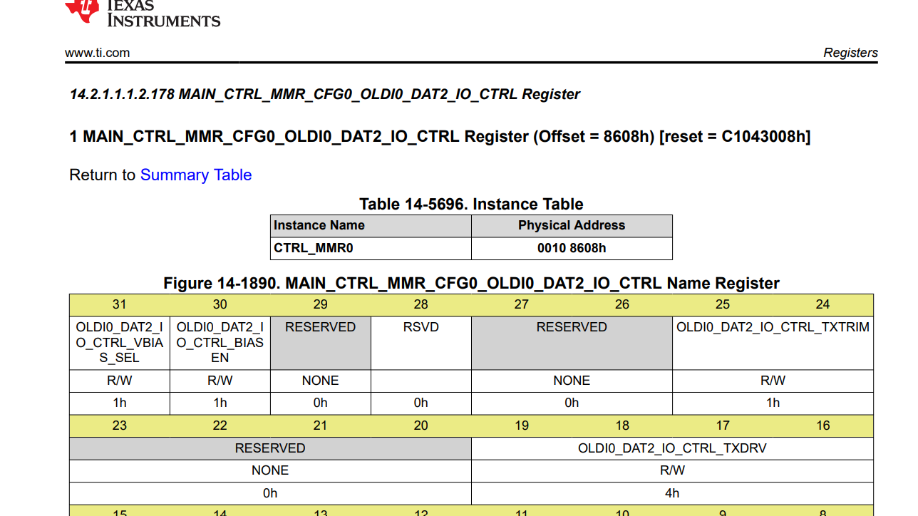The width and height of the screenshot is (918, 516).
Task: Click the R/W access type under BIASEN
Action: 220,381
